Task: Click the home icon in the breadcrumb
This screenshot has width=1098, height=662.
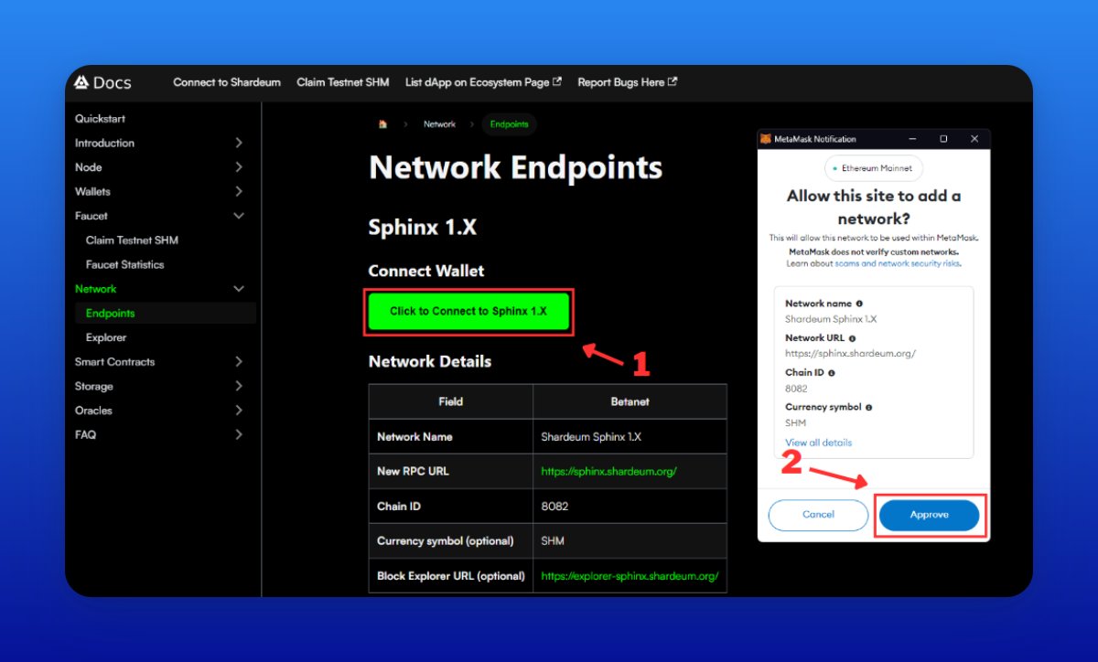Action: (x=382, y=124)
